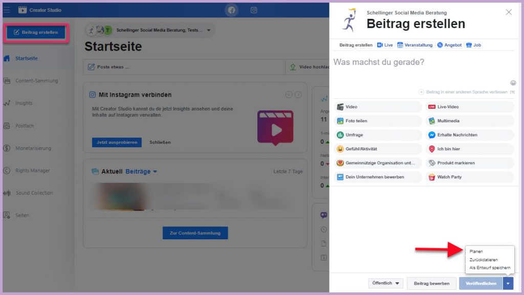
Task: Click the Beitrag erstellen button in sidebar
Action: coord(36,32)
